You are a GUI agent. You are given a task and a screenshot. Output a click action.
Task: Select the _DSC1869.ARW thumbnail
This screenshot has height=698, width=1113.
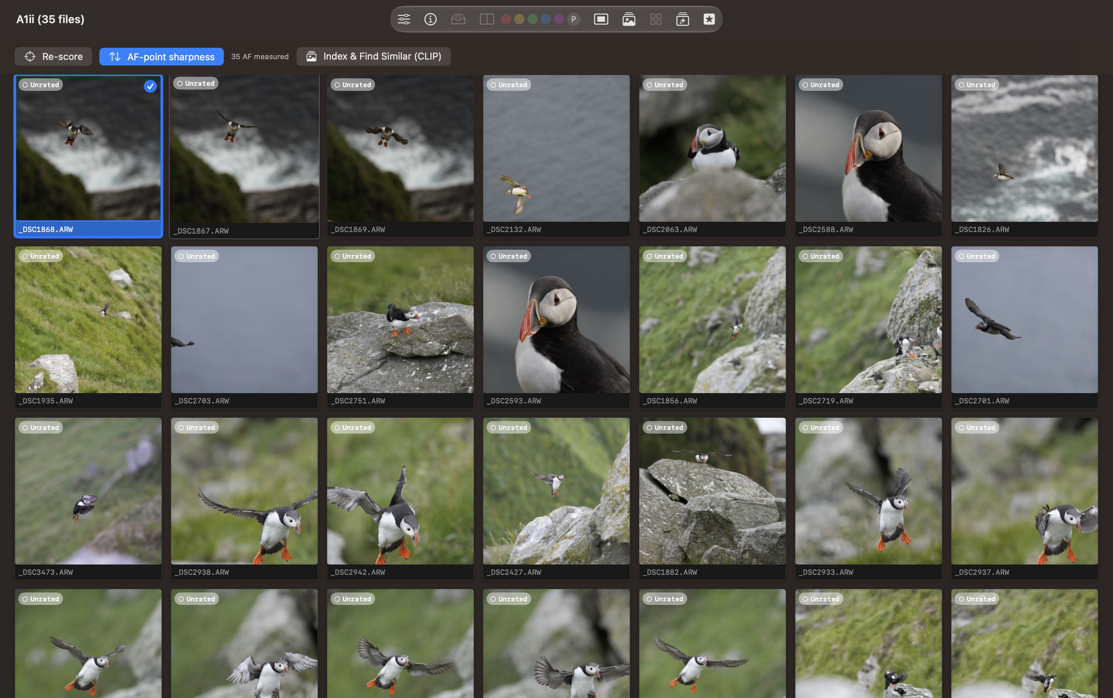click(x=400, y=149)
